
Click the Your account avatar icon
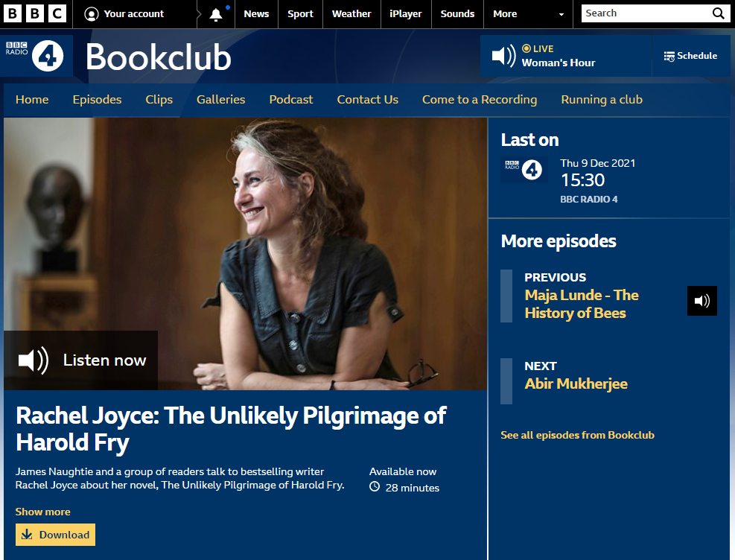(x=92, y=14)
